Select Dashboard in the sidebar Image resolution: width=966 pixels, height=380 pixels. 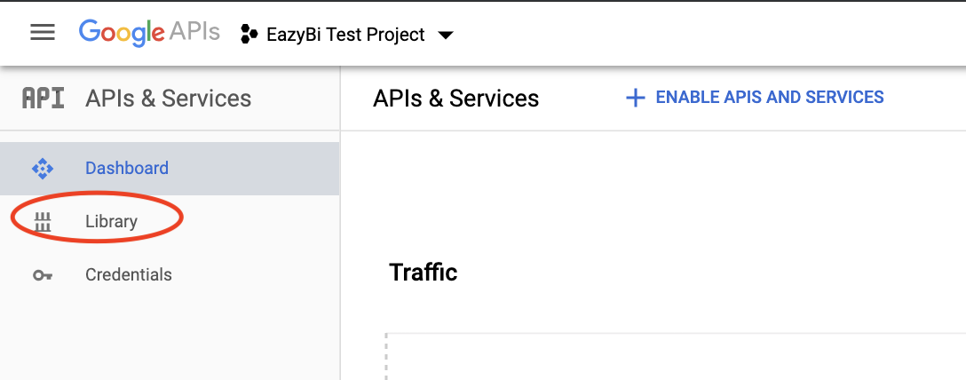[x=127, y=168]
